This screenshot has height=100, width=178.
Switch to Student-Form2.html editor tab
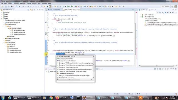coord(54,10)
